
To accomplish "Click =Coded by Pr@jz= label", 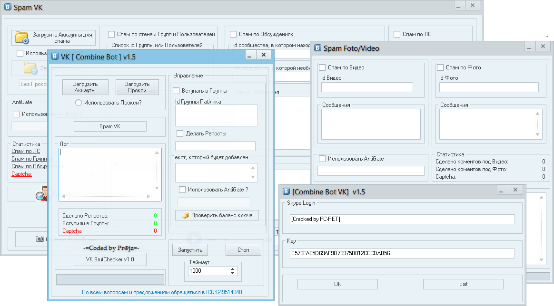I will coord(111,248).
